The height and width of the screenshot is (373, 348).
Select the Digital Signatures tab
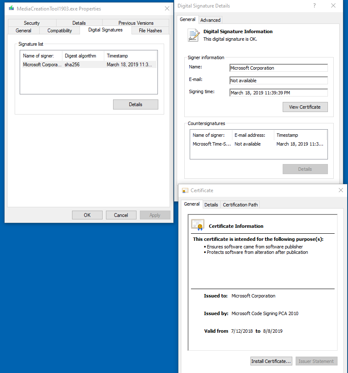click(106, 30)
